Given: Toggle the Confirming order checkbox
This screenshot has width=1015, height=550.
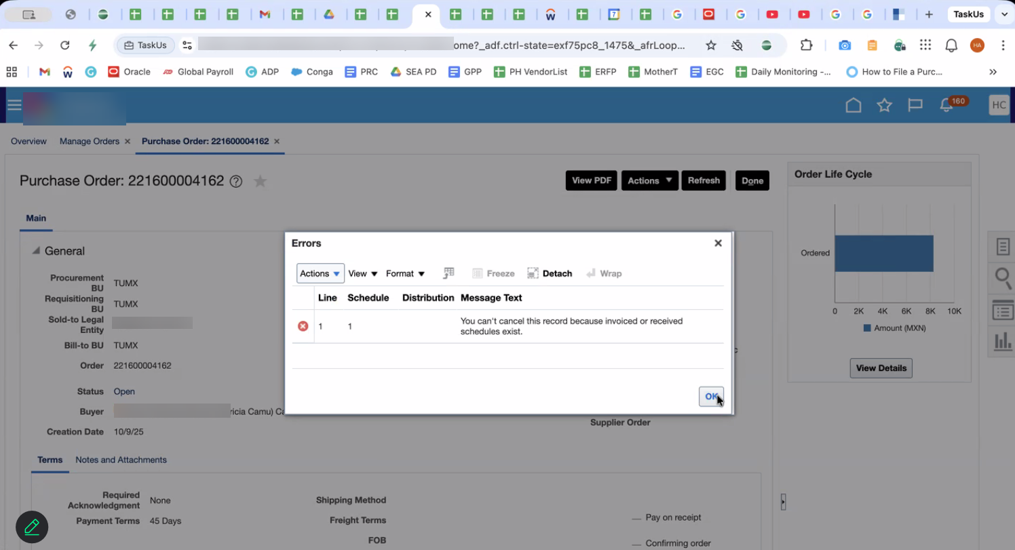Looking at the screenshot, I should click(x=636, y=544).
